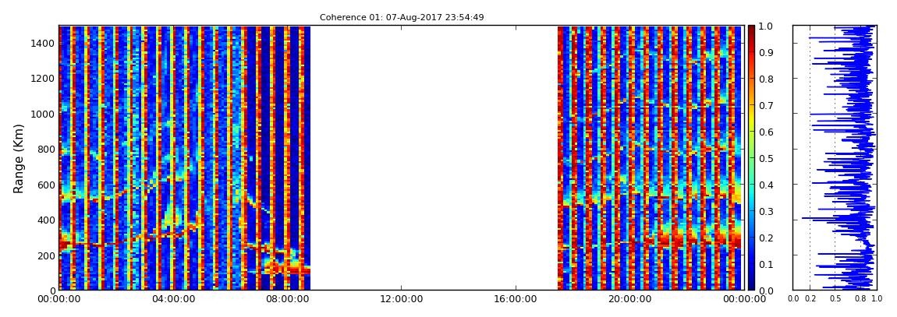Viewport: 897px width, 317px height.
Task: Click the colorbar label 0.8
Action: 765,79
